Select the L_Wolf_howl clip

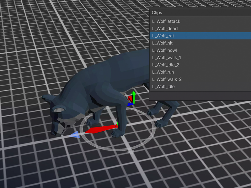click(x=200, y=50)
